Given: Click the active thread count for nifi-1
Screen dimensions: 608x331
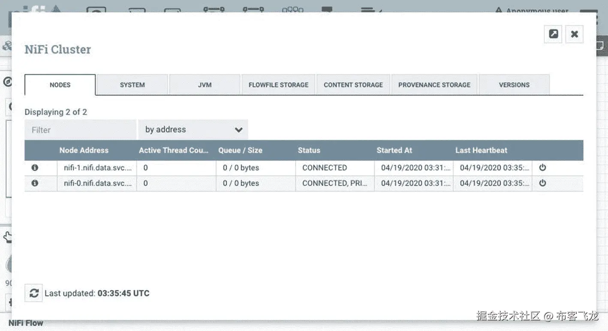Looking at the screenshot, I should 176,168.
